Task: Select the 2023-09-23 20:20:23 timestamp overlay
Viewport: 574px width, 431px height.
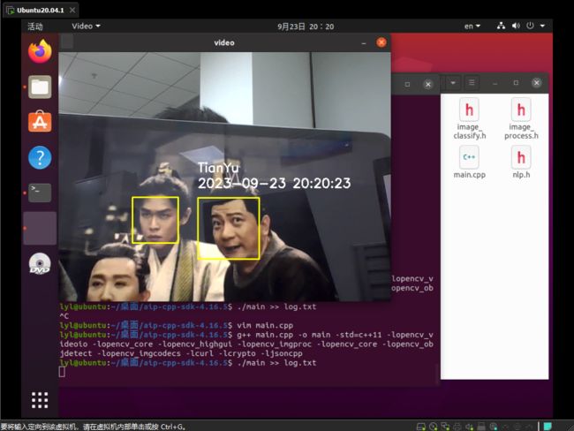Action: click(274, 183)
